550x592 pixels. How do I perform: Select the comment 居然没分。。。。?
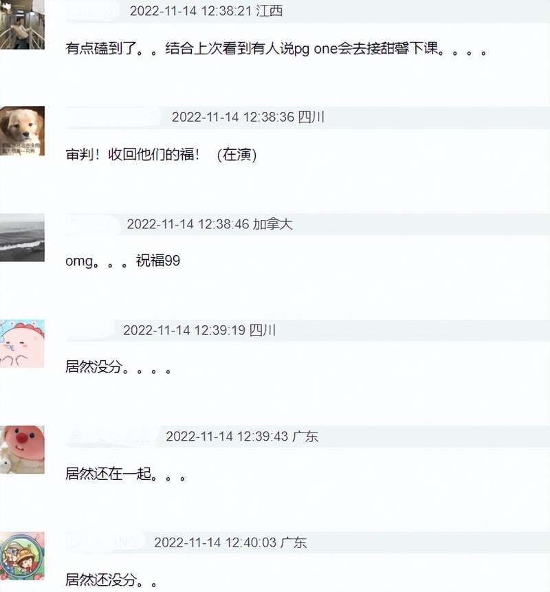click(x=118, y=367)
